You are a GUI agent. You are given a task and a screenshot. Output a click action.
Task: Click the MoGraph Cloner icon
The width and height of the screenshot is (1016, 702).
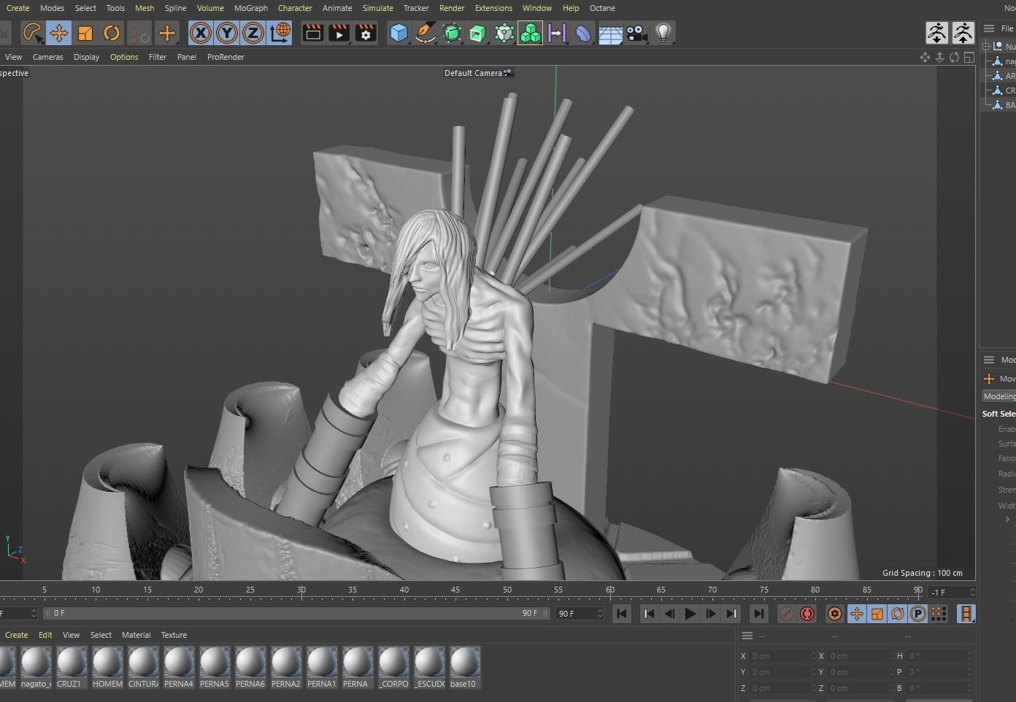504,33
